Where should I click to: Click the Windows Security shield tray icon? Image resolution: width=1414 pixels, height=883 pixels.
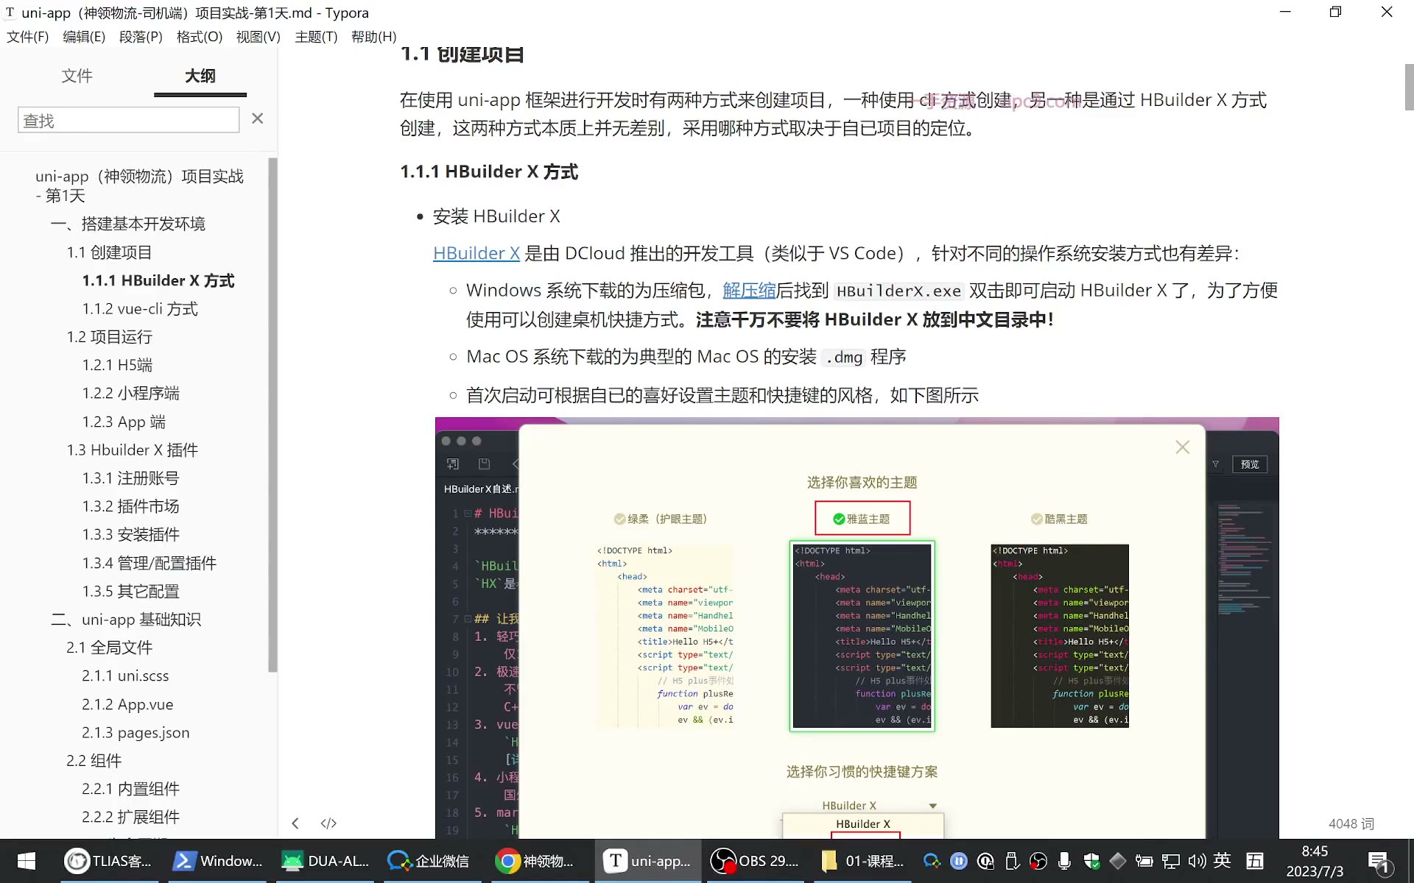coord(1091,861)
